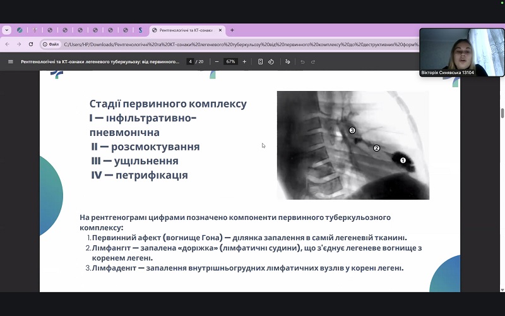This screenshot has width=505, height=316.
Task: Click the vertical scrollbar thumb
Action: click(502, 113)
